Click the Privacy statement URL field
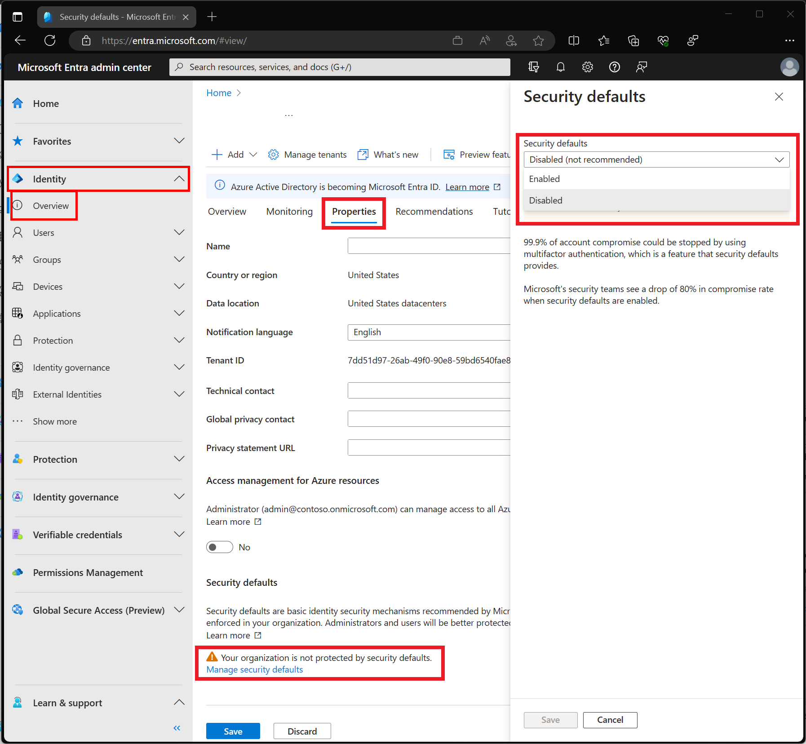 [429, 447]
